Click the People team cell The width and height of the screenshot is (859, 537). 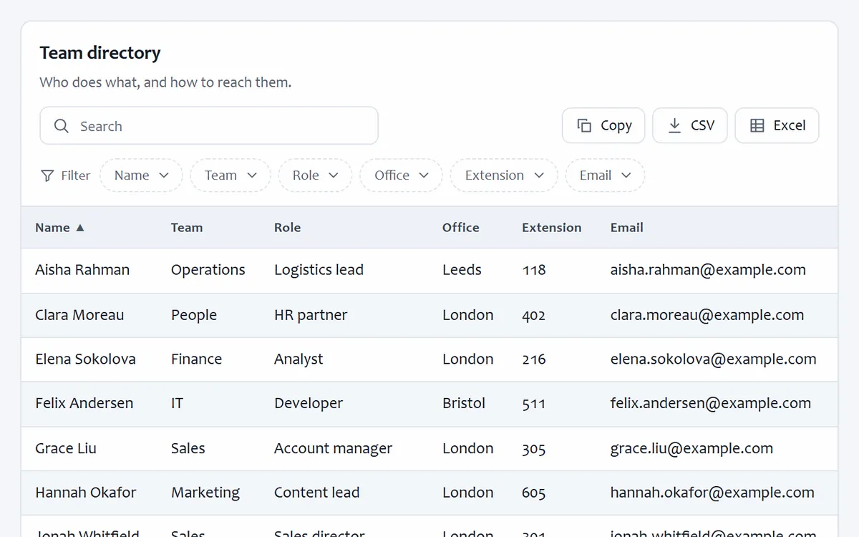click(194, 315)
